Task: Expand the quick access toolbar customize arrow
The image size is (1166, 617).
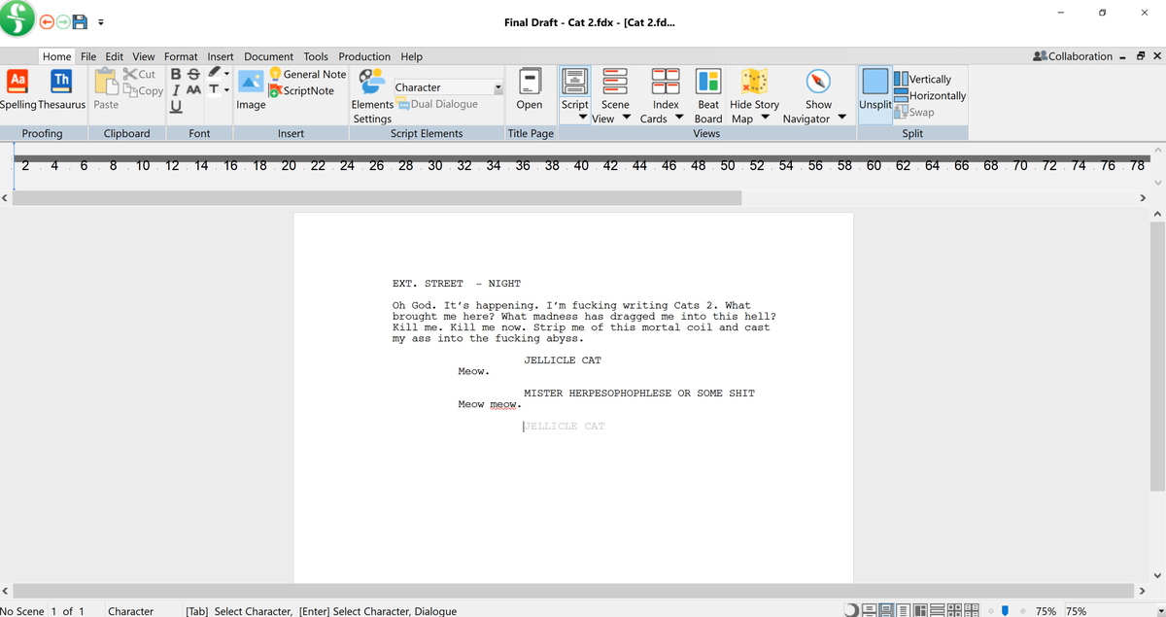Action: point(100,22)
